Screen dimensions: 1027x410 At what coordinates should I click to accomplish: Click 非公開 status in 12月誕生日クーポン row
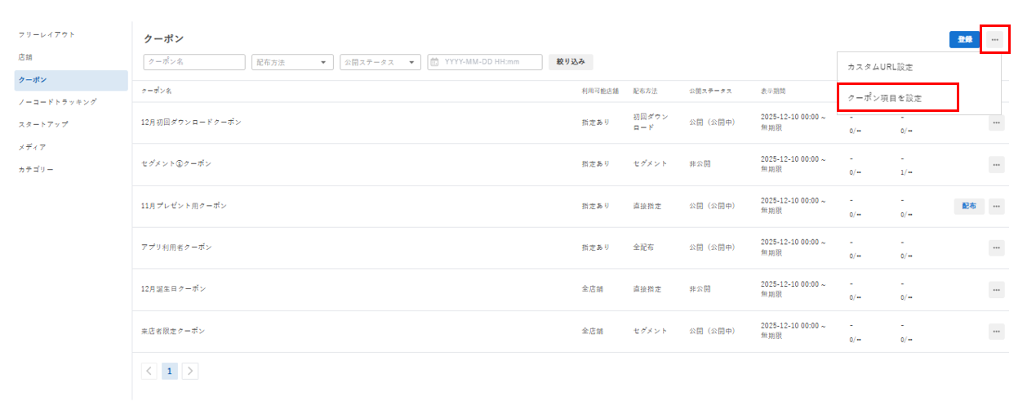(699, 289)
